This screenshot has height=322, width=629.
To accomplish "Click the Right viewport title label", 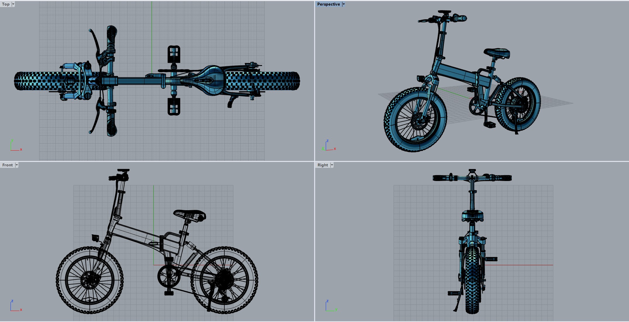I will click(x=323, y=165).
